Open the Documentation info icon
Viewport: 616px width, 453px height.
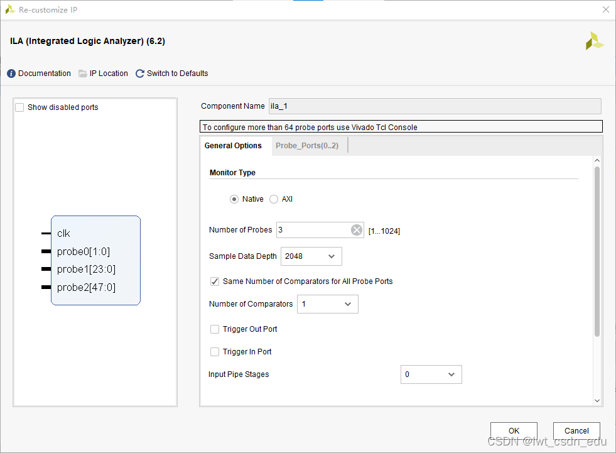click(11, 74)
